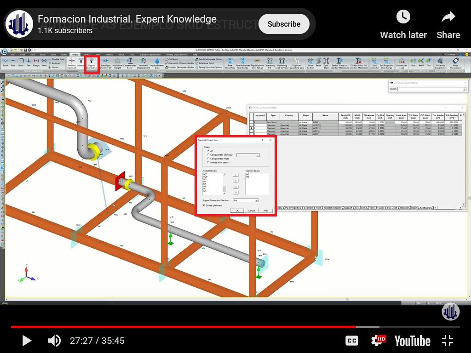Select the Categorized by SectionID radio button
Screen dimensions: 471x353
208,155
